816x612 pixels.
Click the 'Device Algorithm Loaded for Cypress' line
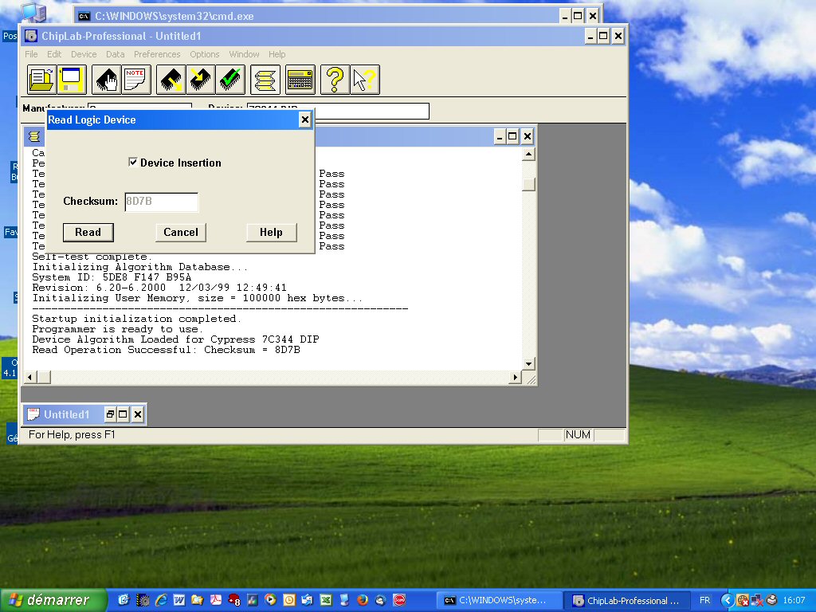[x=176, y=339]
